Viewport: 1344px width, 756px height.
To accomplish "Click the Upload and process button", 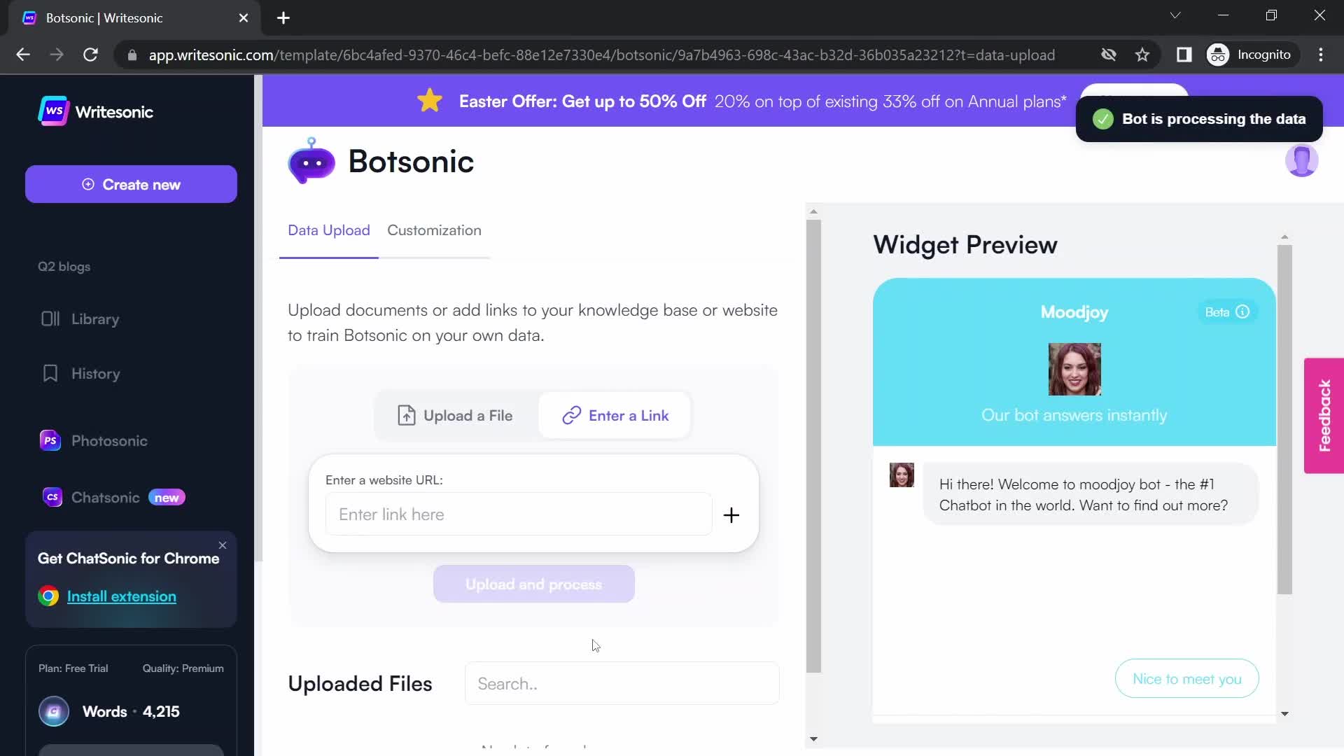I will coord(533,584).
